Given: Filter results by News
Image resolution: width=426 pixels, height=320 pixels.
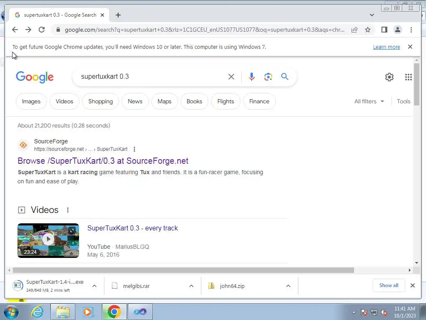Looking at the screenshot, I should pos(135,101).
